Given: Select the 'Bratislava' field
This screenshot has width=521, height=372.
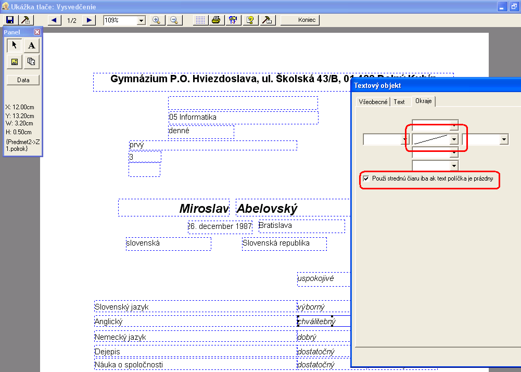Looking at the screenshot, I should [302, 226].
